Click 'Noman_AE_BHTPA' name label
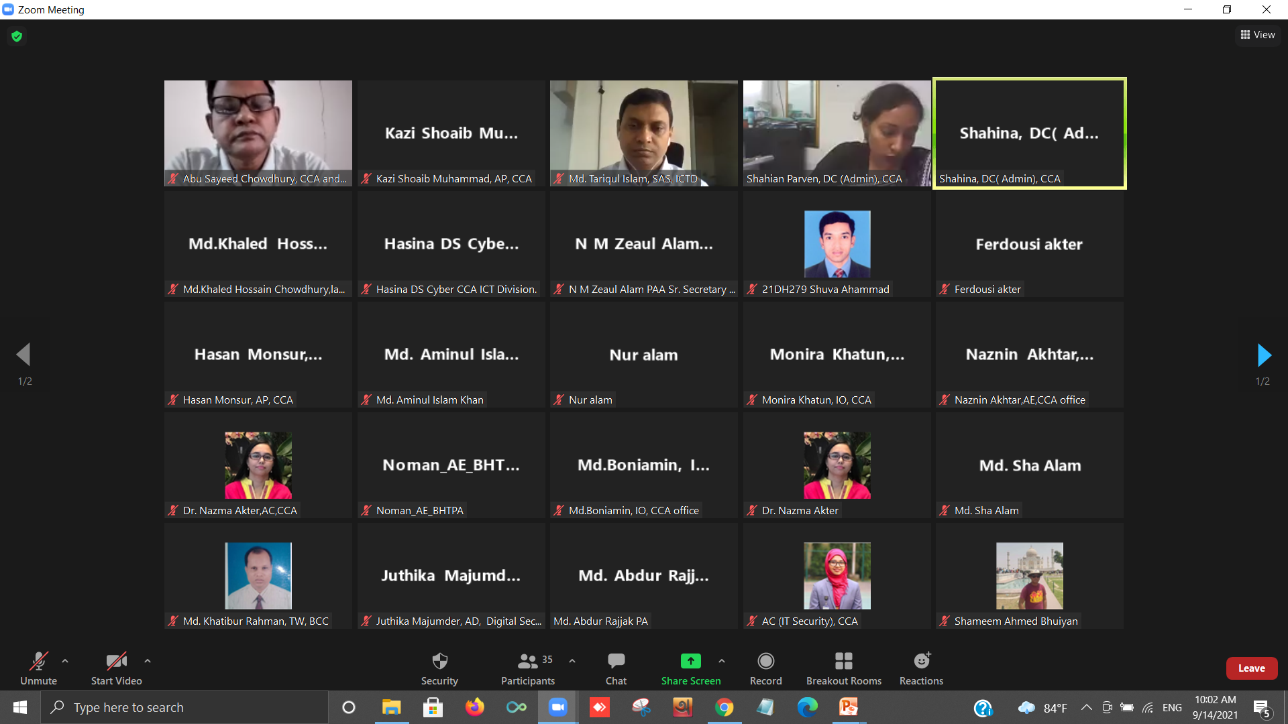Screen dimensions: 1288x724 coord(420,510)
